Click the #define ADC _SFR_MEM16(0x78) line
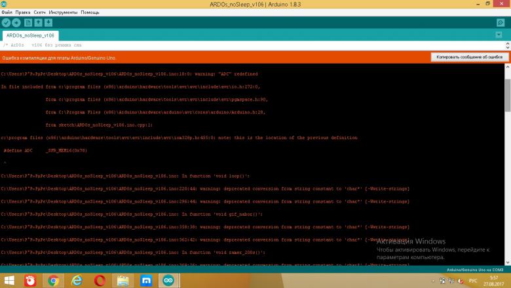 [45, 151]
